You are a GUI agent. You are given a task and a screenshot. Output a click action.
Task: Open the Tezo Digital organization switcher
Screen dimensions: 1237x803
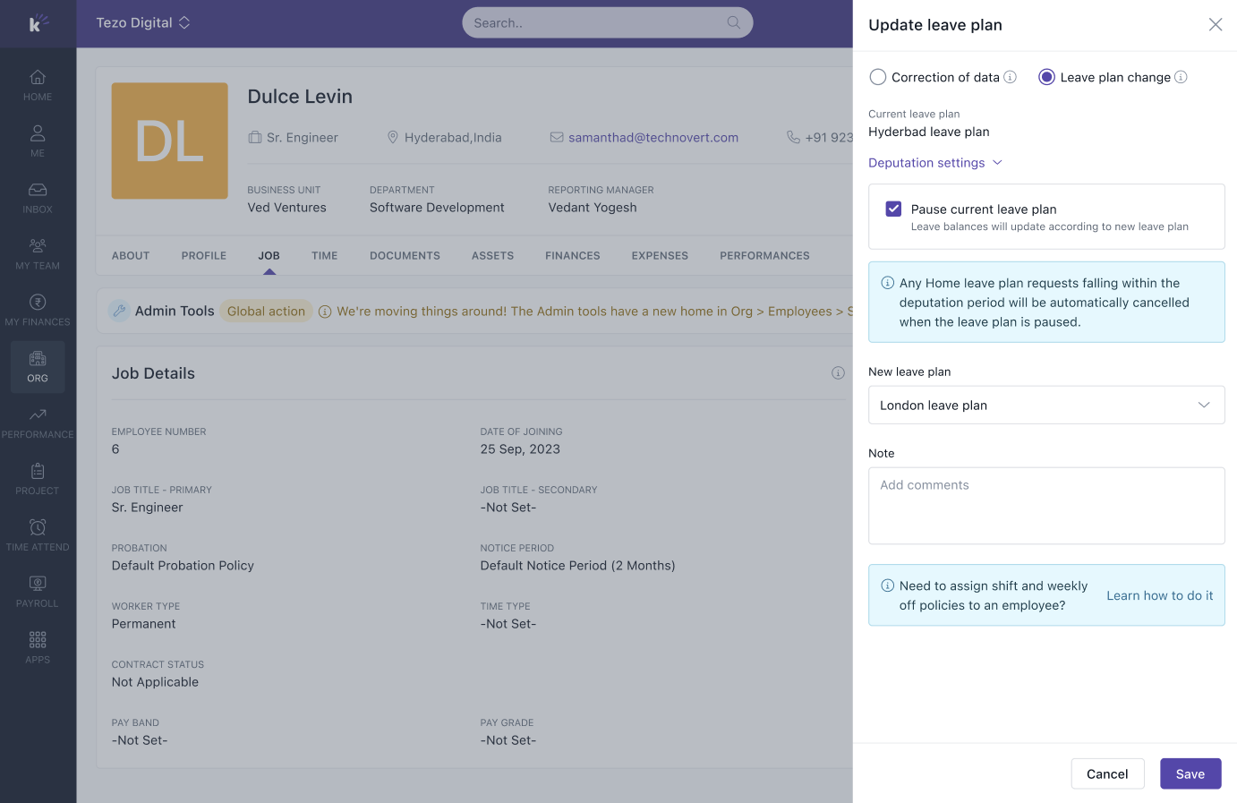pyautogui.click(x=143, y=23)
